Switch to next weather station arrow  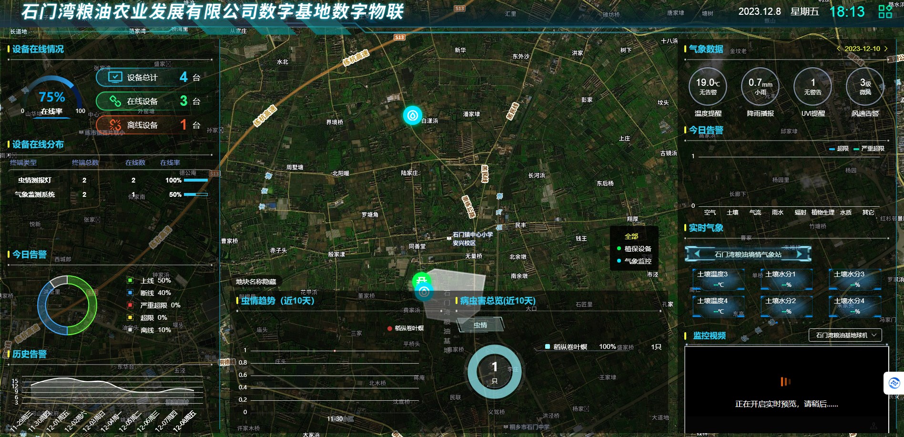pos(799,254)
